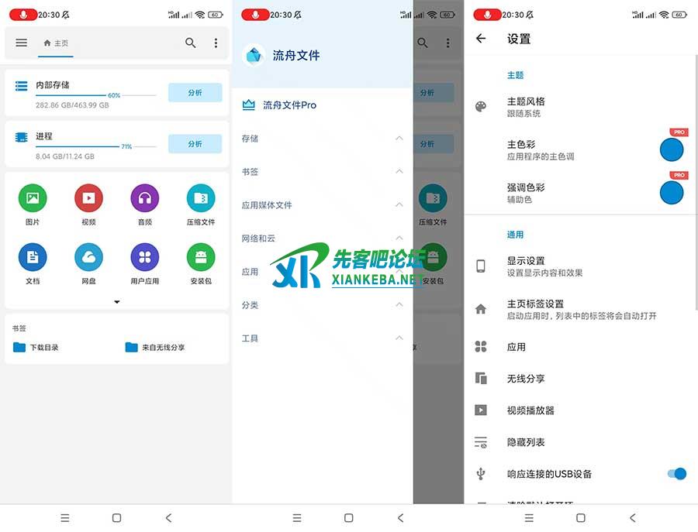Collapse the 工具 section in the drawer
This screenshot has width=698, height=532.
click(399, 338)
